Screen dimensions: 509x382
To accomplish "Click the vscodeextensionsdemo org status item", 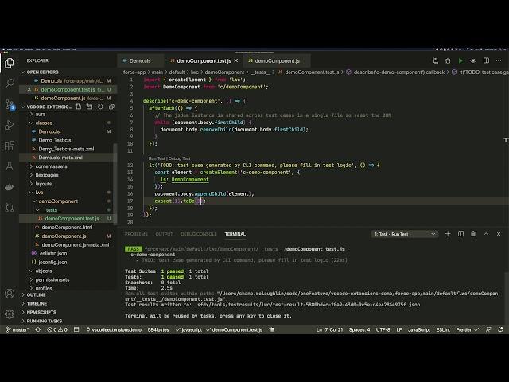I will click(x=114, y=329).
